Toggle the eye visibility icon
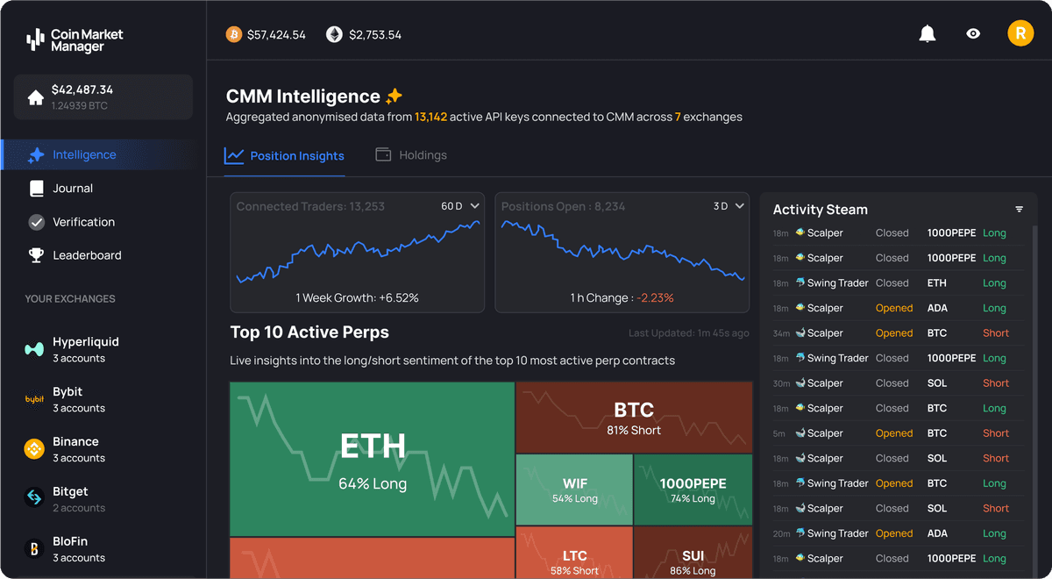Screen dimensions: 1052x579 tap(973, 34)
